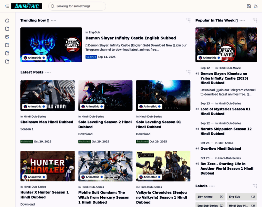Open the Chainsaw Man post thumbnail
Viewport: 262px width, 207px height.
[x=48, y=96]
